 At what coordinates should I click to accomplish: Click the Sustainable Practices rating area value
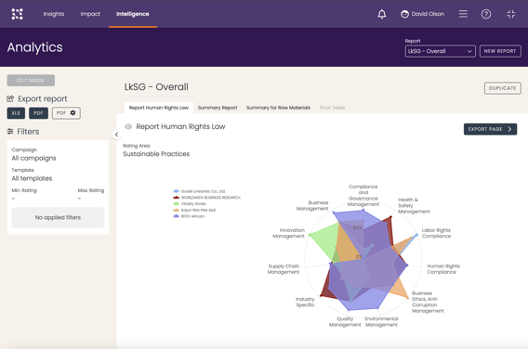pos(156,154)
